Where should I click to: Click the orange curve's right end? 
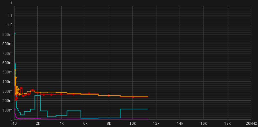click(x=148, y=96)
